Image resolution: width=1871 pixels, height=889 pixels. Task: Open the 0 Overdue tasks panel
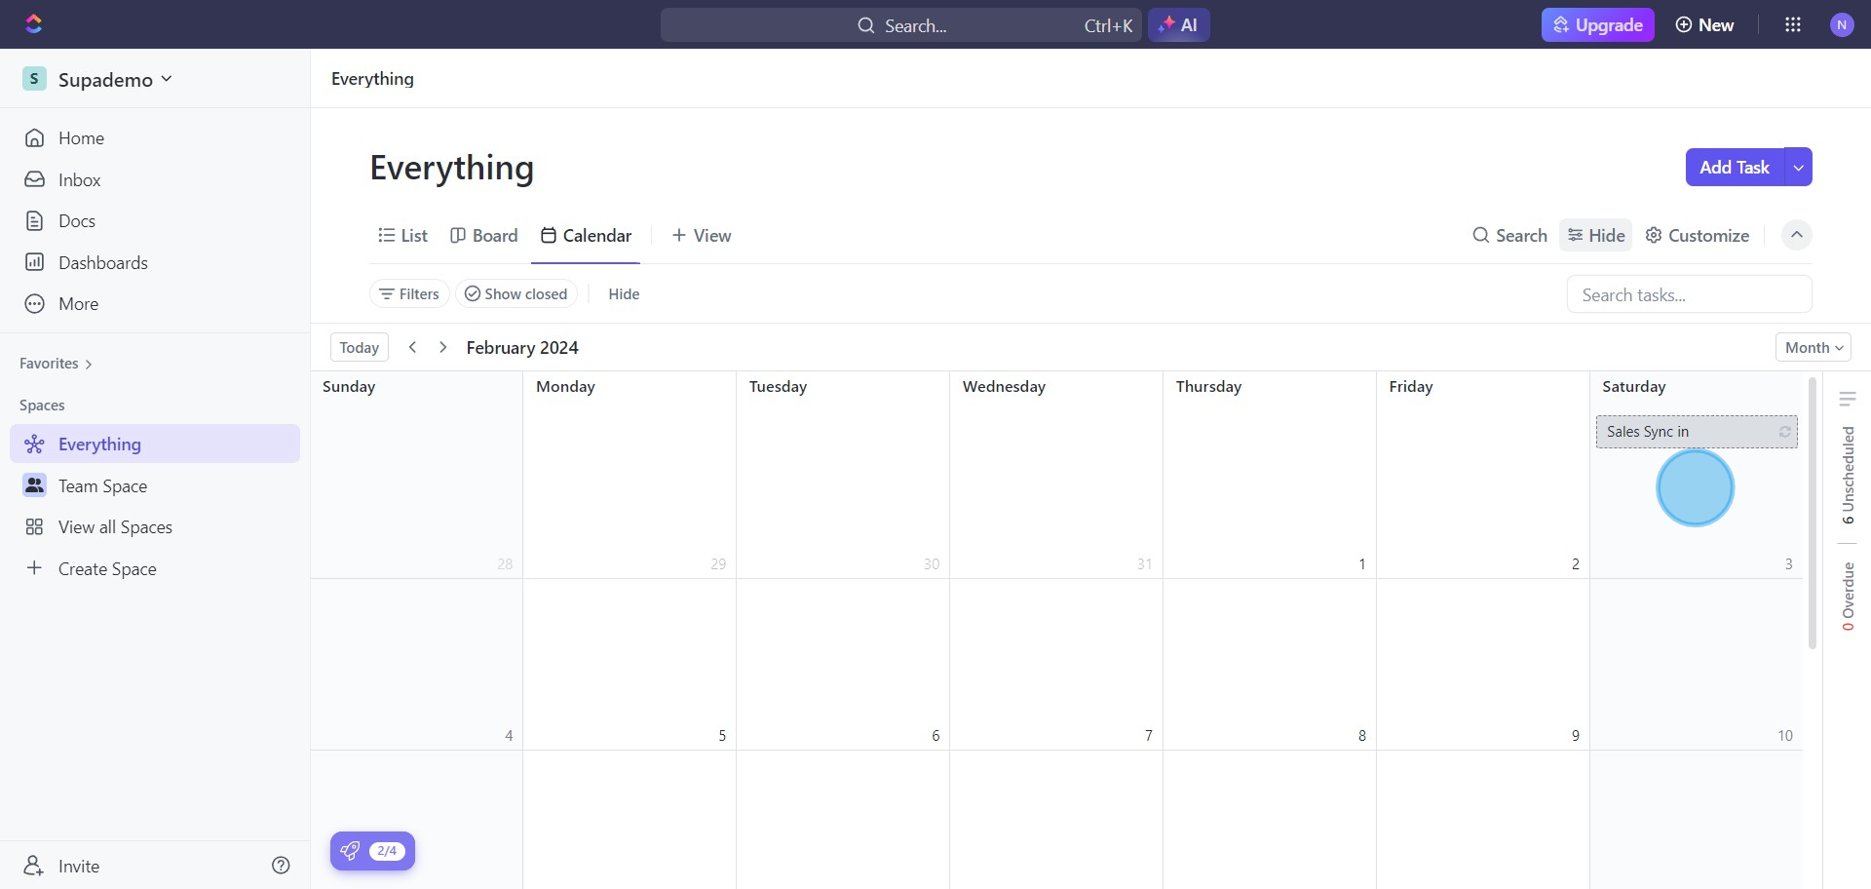click(x=1848, y=597)
